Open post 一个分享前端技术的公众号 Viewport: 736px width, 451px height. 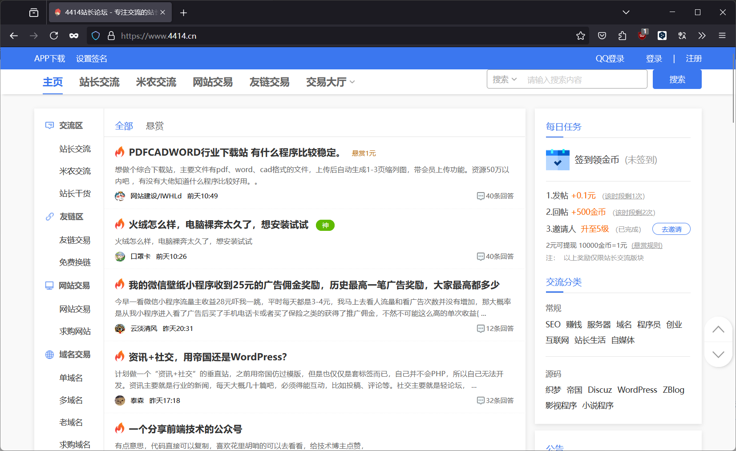point(185,429)
